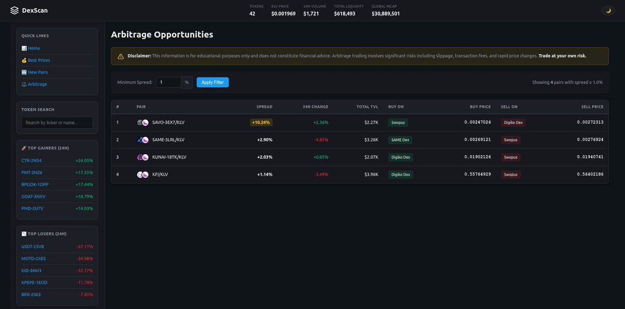Toggle dark mode moon button

click(x=608, y=10)
